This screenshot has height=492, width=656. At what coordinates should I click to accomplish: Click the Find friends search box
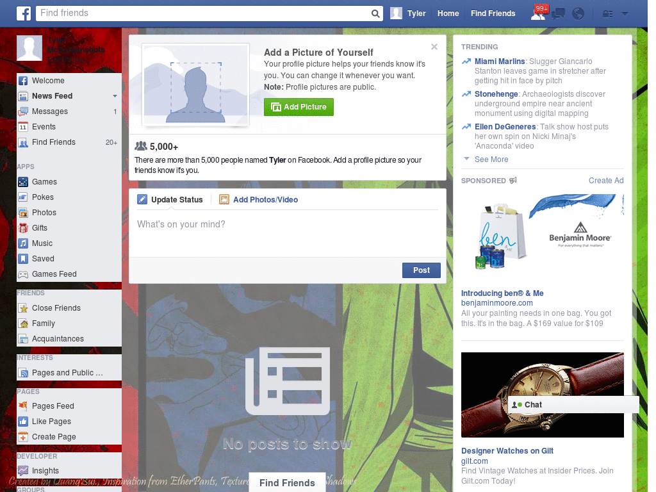point(203,13)
